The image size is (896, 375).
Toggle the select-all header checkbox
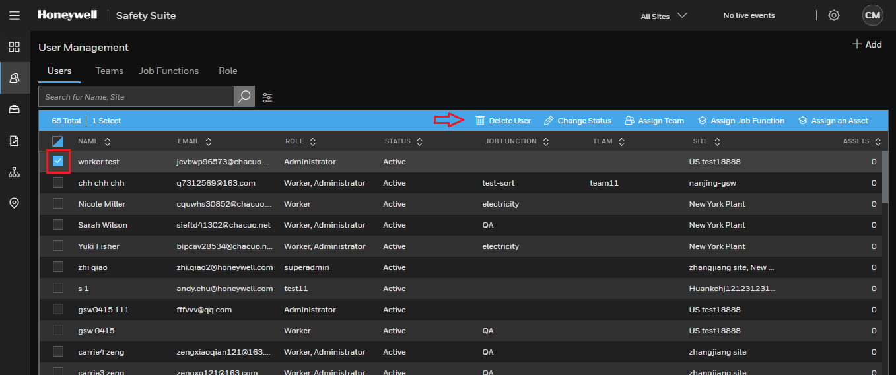pos(58,141)
